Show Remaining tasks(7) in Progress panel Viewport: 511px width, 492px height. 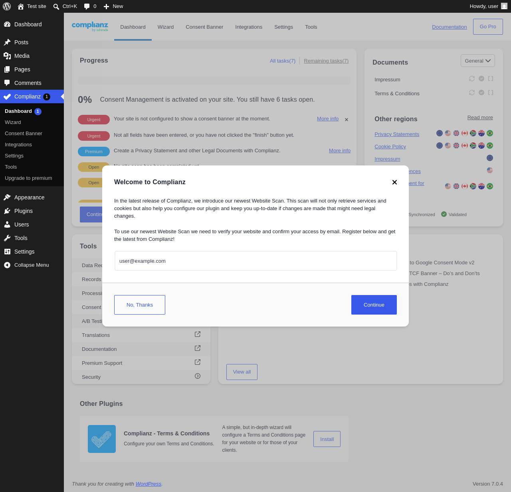tap(326, 61)
